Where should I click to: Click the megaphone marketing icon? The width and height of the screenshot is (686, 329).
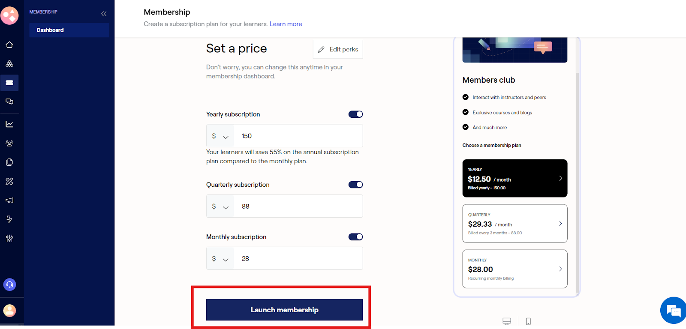[x=9, y=200]
